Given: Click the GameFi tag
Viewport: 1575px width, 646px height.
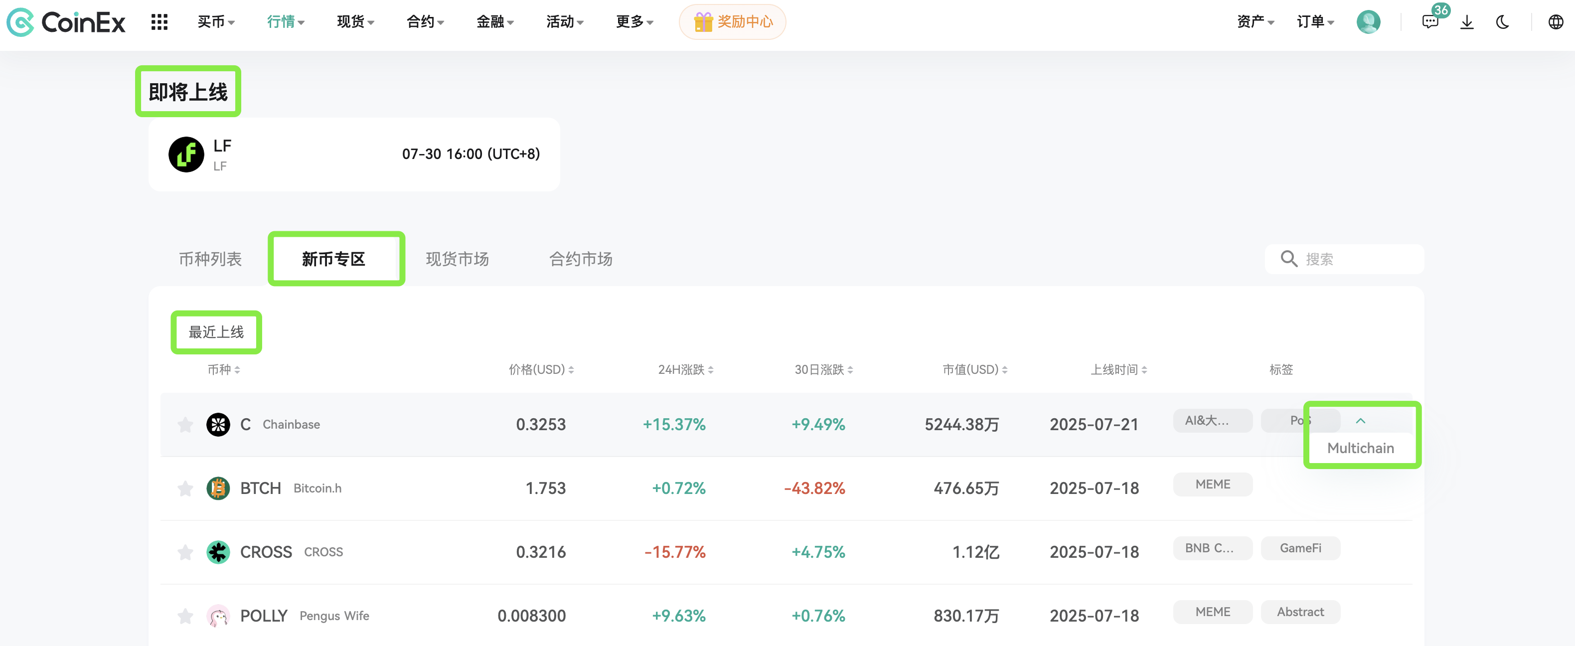Looking at the screenshot, I should click(x=1300, y=548).
